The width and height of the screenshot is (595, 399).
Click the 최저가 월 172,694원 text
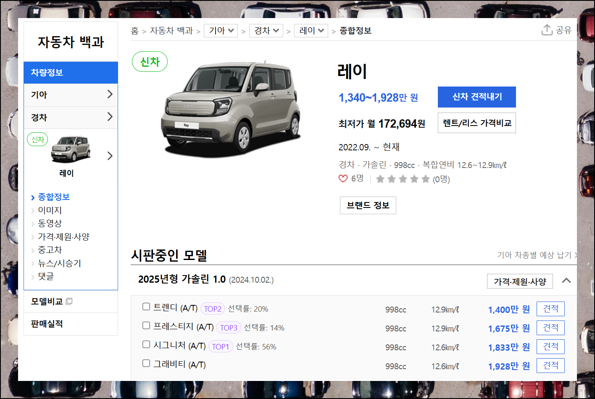(382, 124)
